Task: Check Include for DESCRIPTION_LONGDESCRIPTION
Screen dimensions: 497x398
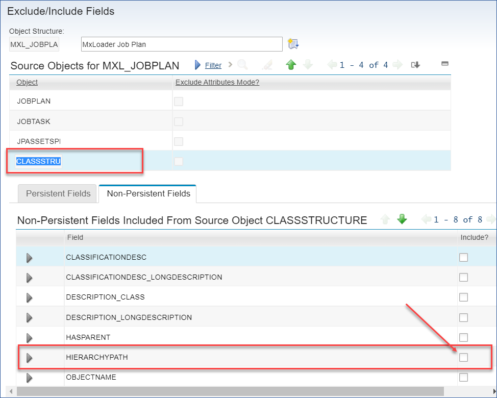Action: click(463, 317)
